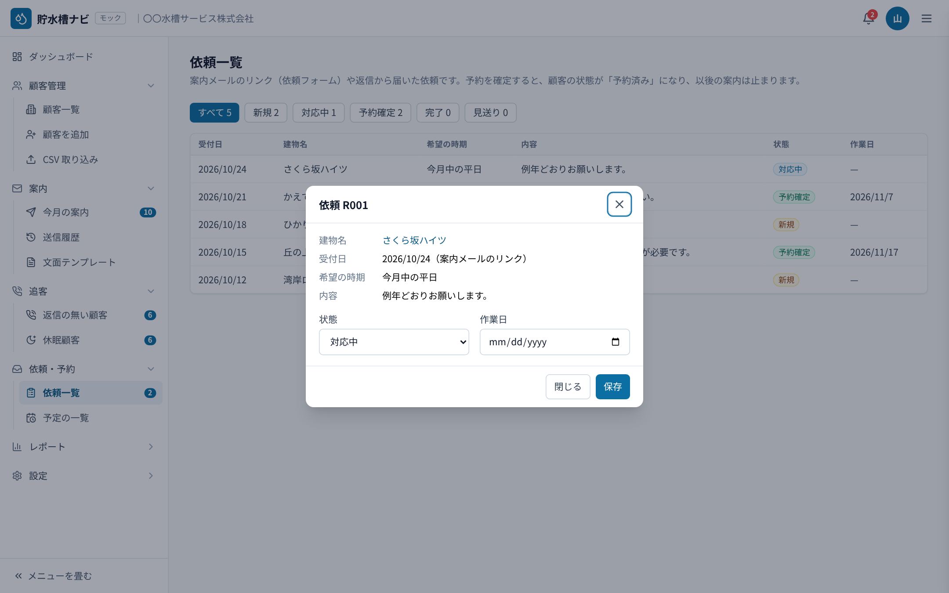The image size is (949, 593).
Task: Select 依頼一覧 in the sidebar
Action: click(x=91, y=393)
